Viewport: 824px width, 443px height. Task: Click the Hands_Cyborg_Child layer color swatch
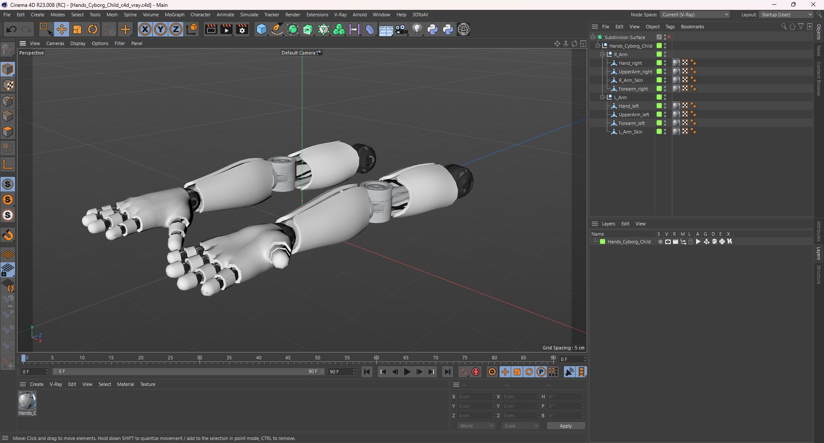603,242
